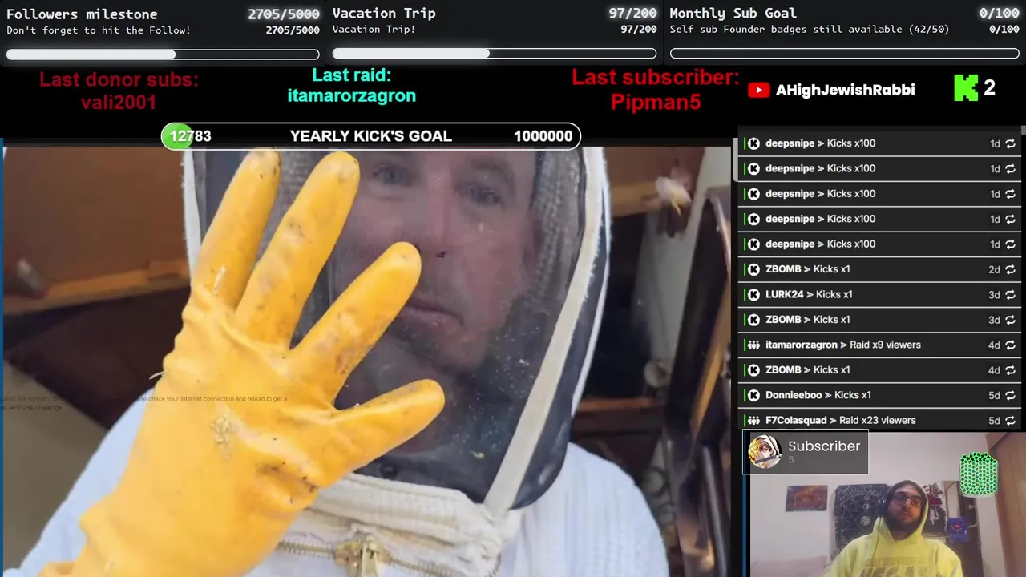Image resolution: width=1026 pixels, height=577 pixels.
Task: Click 'Last donor subs:' heading
Action: [119, 79]
